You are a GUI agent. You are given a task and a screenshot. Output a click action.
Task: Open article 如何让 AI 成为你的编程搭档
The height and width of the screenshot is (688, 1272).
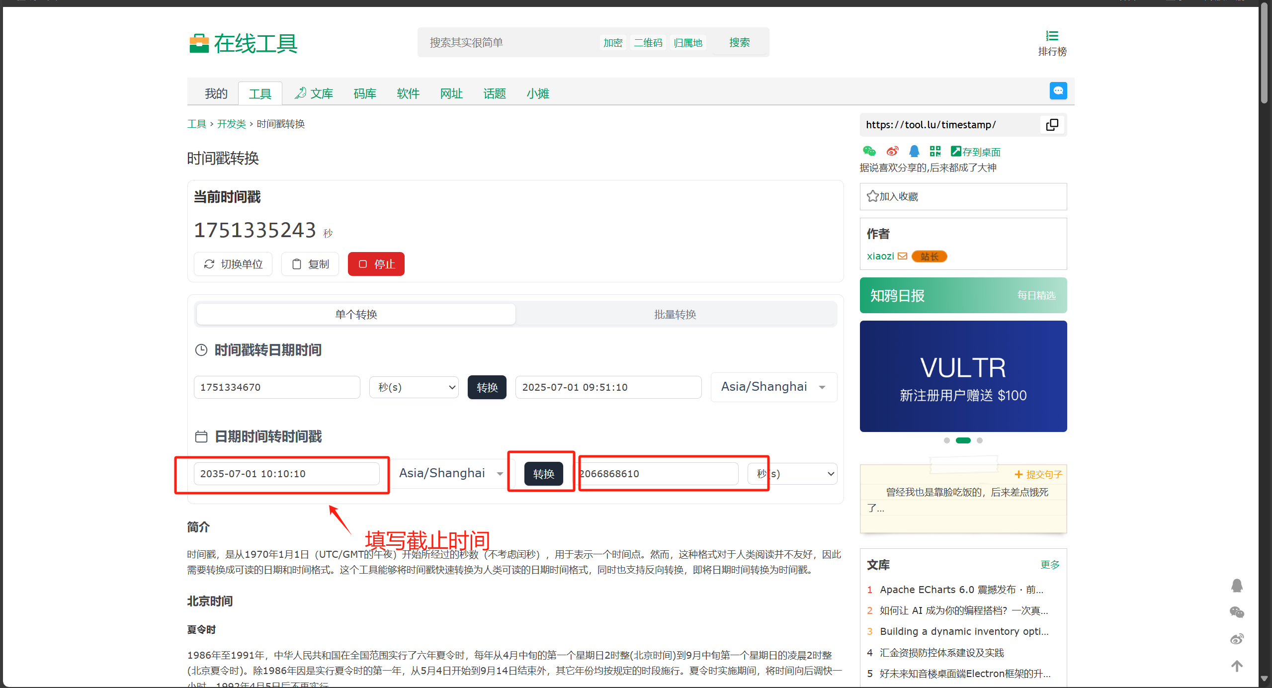coord(963,610)
